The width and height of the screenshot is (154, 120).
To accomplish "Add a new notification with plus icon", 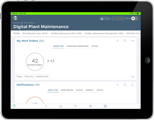I will [x=118, y=85].
